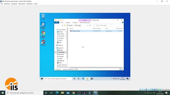This screenshot has width=170, height=95.
Task: Open the Recycle Bin on the VM desktop
Action: [43, 16]
